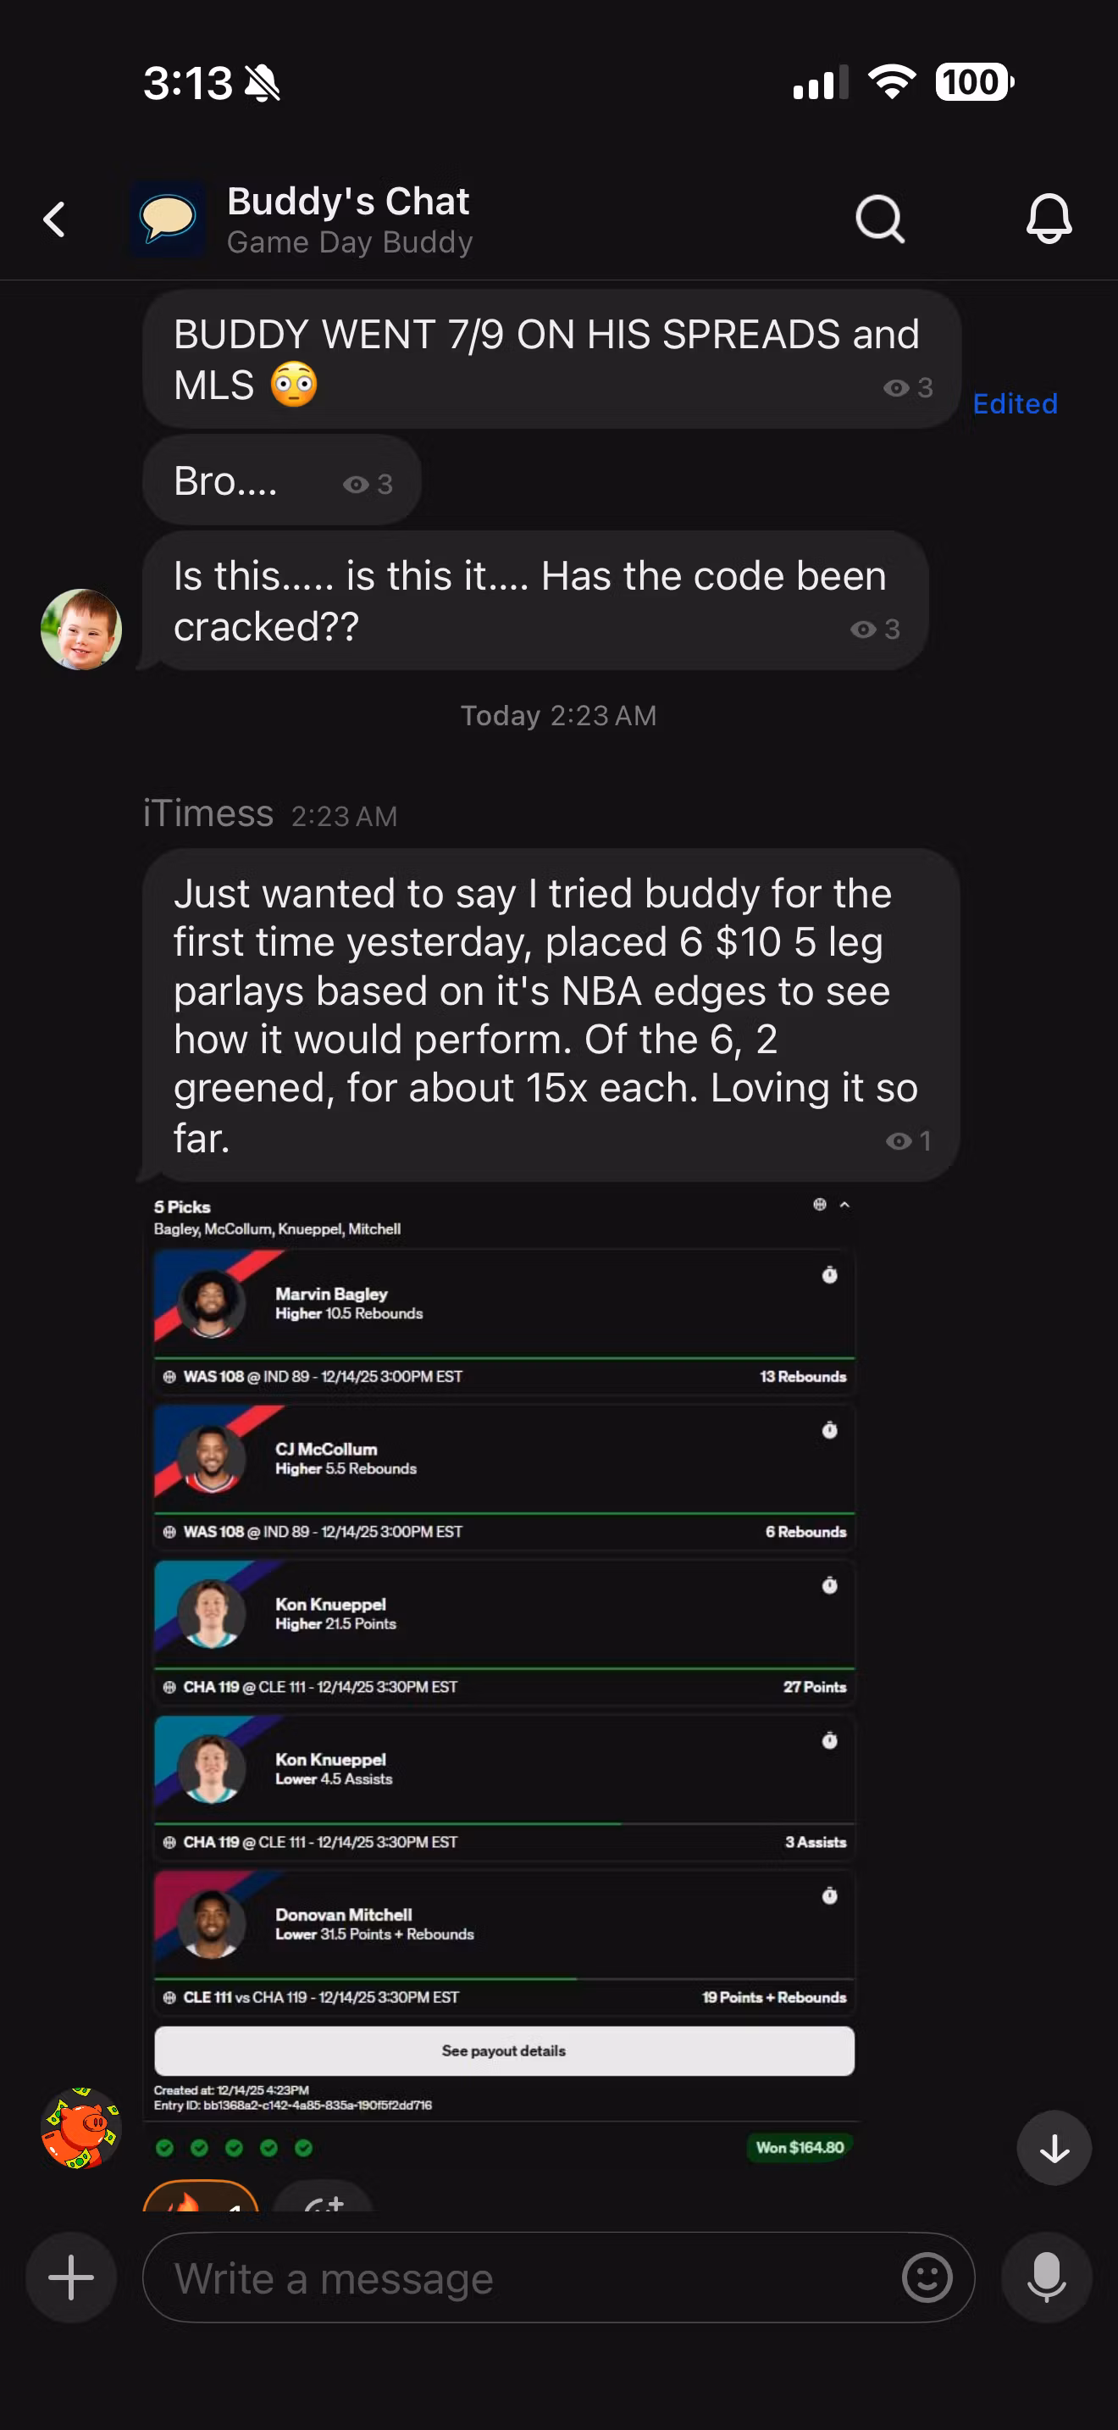This screenshot has width=1118, height=2430.
Task: Tap the notification bell icon
Action: point(1049,219)
